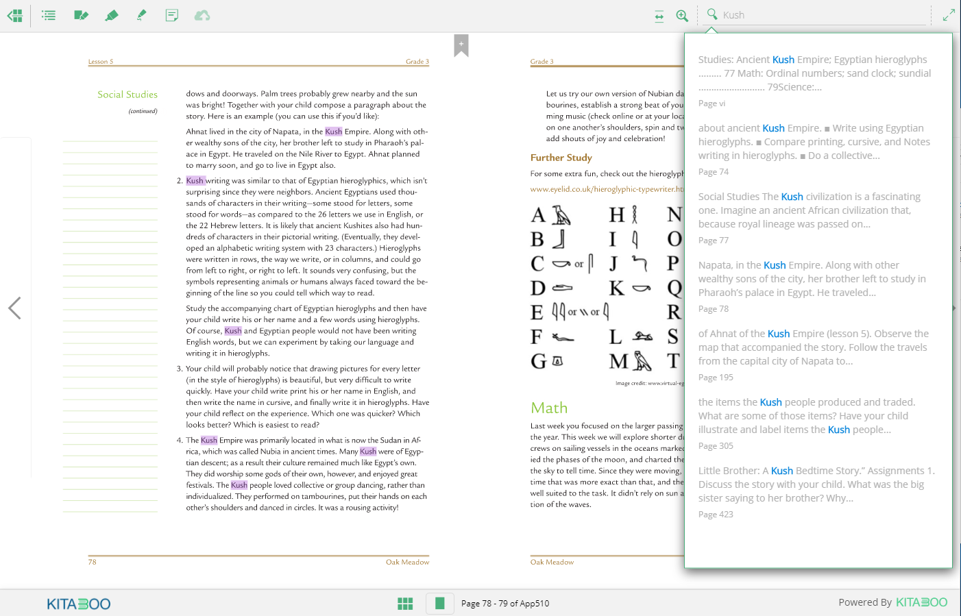Click the search field containing Kush
961x616 pixels.
(823, 15)
